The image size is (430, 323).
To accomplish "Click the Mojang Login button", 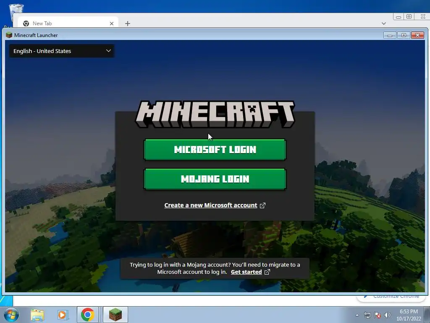I will click(x=215, y=179).
